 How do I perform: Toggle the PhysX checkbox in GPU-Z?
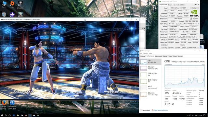coord(182,48)
